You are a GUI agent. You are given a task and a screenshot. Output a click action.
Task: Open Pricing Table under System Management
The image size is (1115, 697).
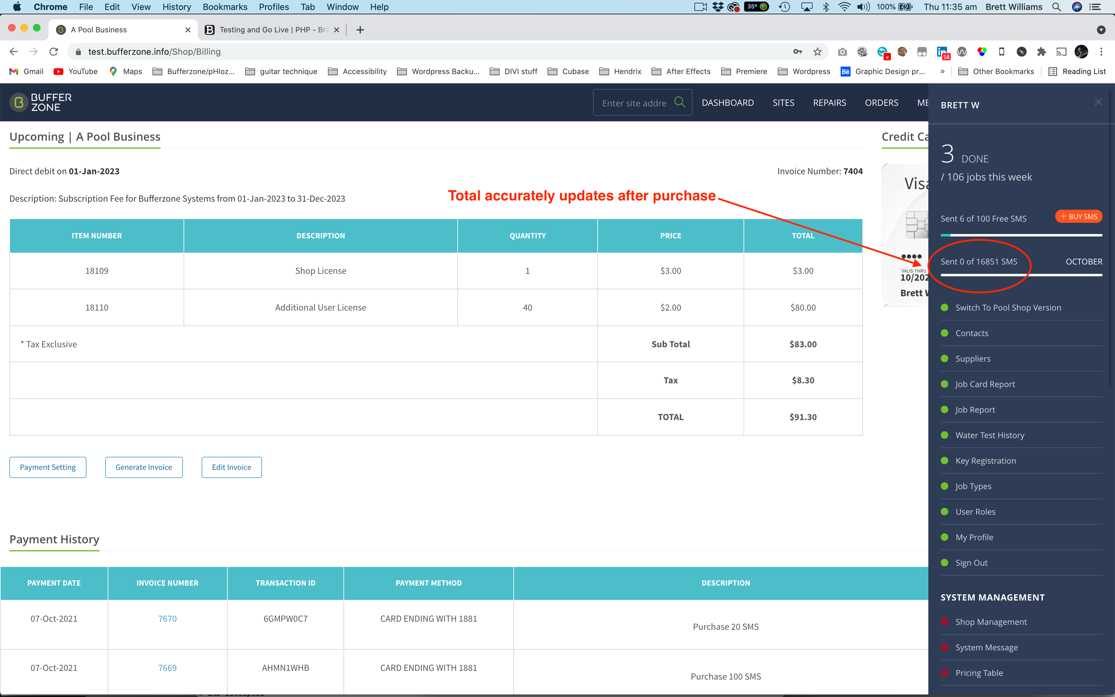pos(979,672)
